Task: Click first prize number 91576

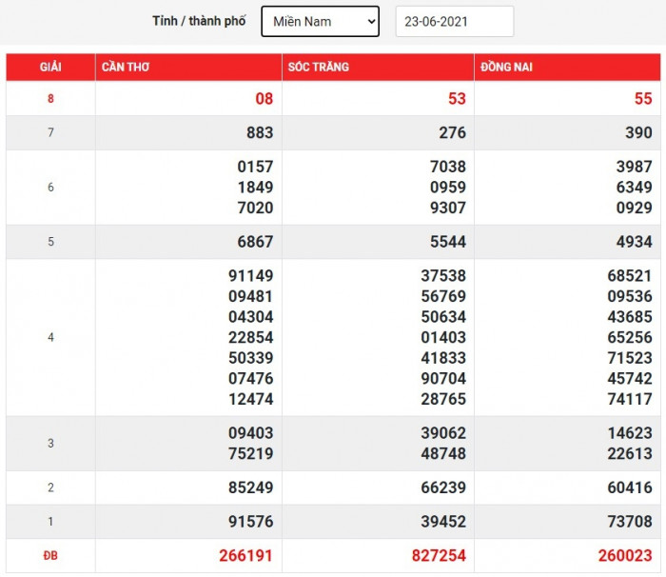Action: [x=250, y=521]
